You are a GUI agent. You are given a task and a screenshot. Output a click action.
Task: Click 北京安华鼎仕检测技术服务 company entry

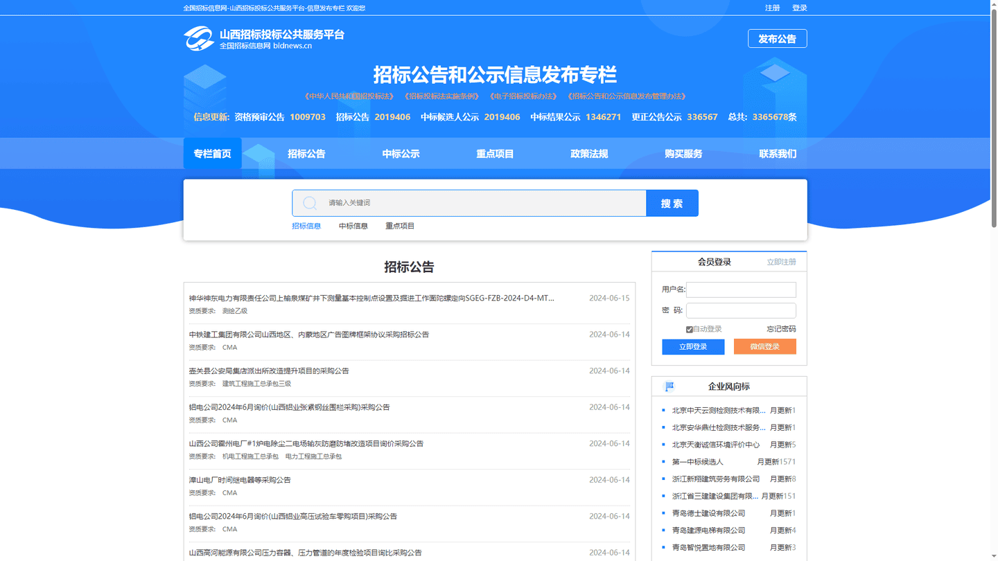(719, 428)
